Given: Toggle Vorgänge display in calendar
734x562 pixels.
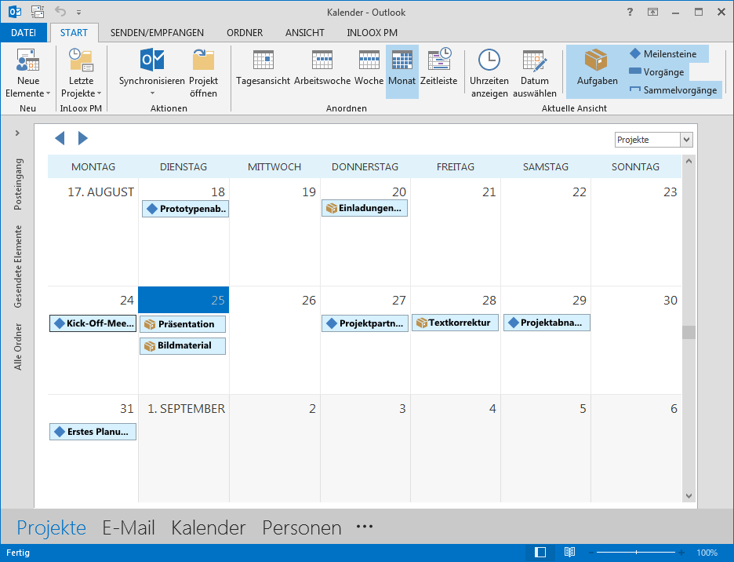Looking at the screenshot, I should (x=656, y=72).
